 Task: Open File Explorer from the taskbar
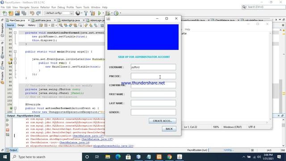click(x=108, y=157)
